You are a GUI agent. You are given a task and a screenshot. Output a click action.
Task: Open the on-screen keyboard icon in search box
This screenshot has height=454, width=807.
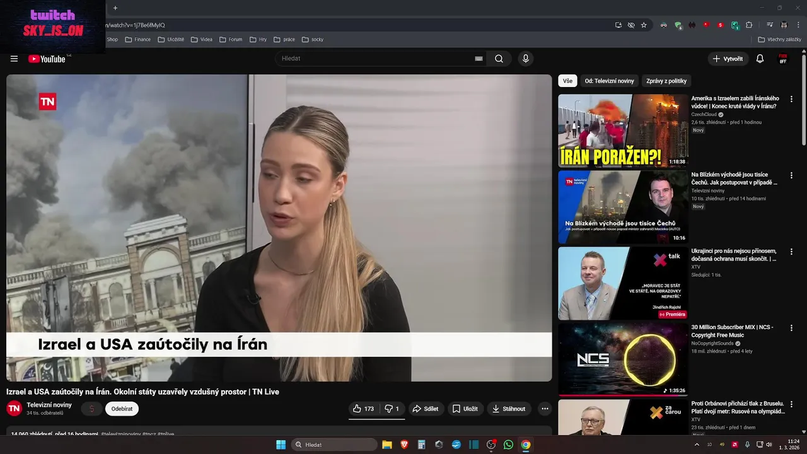pos(479,59)
